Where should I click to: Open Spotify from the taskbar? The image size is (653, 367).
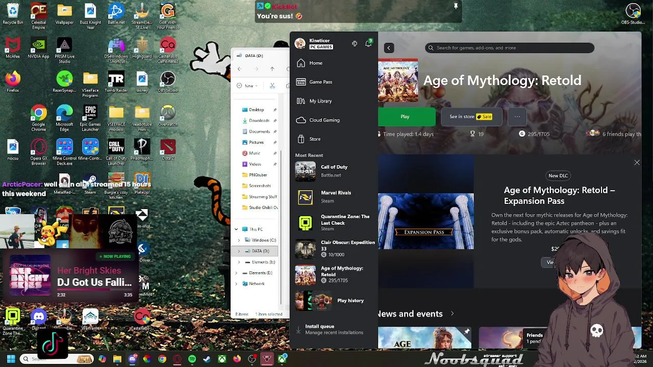[192, 359]
